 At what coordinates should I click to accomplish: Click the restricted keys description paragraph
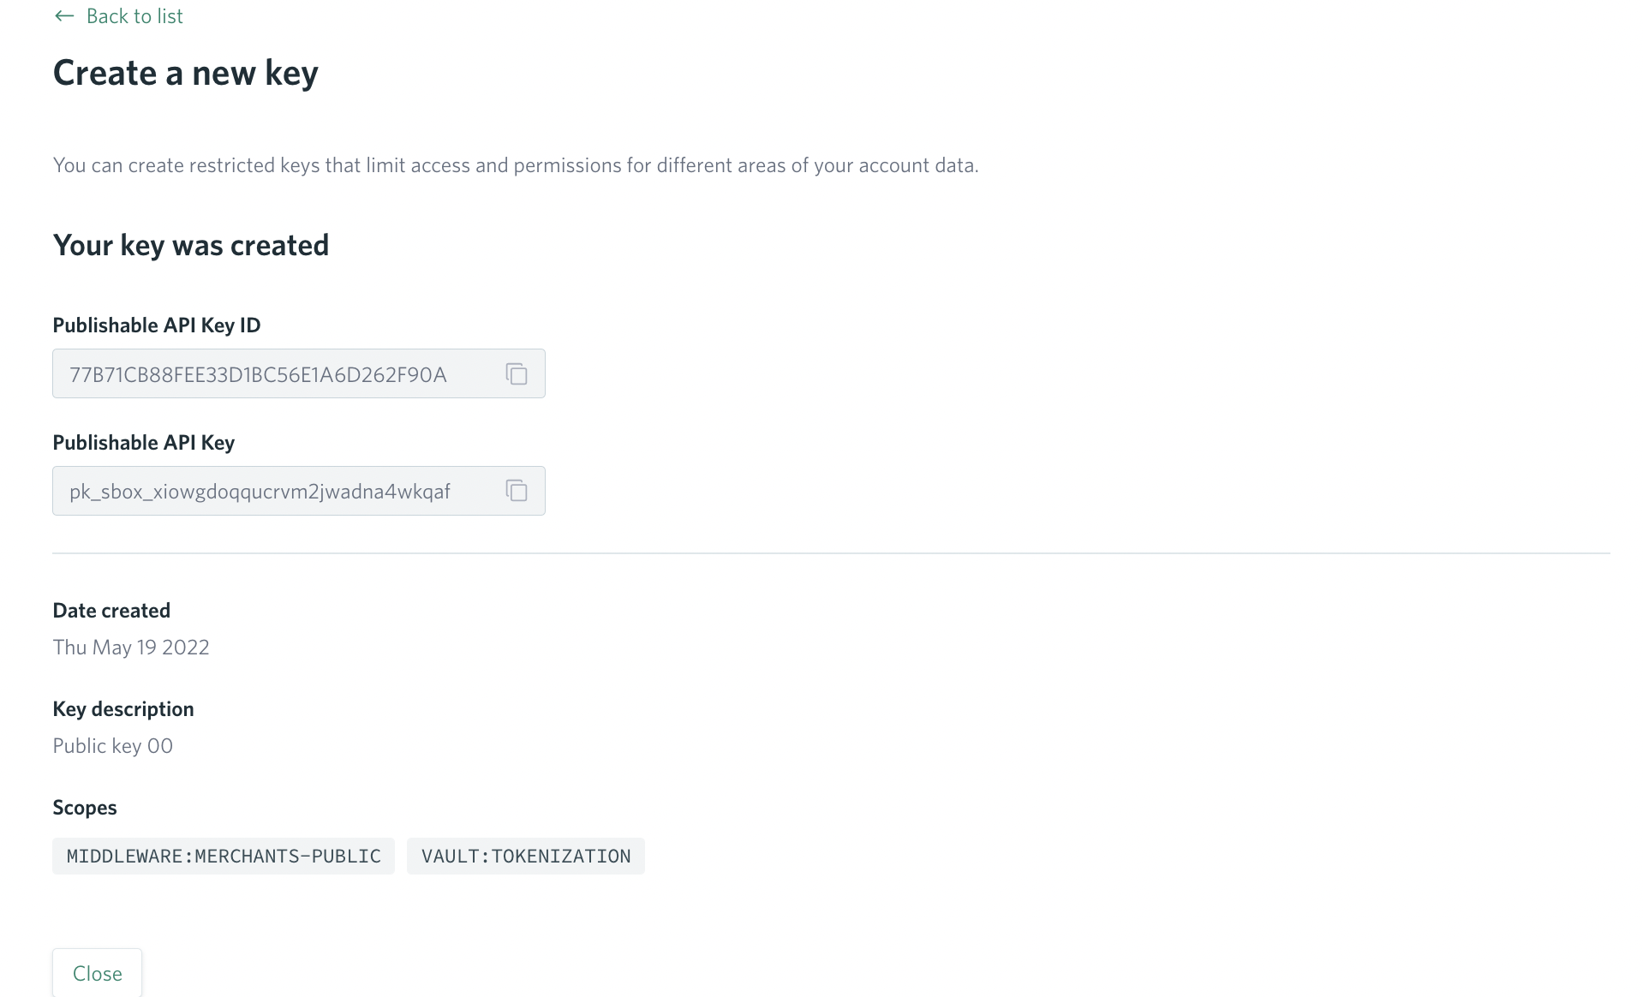(x=515, y=165)
